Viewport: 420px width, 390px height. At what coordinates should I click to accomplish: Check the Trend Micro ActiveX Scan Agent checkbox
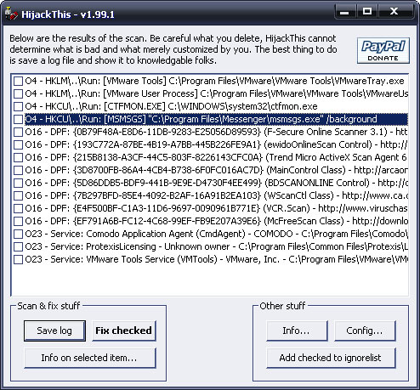(18, 157)
